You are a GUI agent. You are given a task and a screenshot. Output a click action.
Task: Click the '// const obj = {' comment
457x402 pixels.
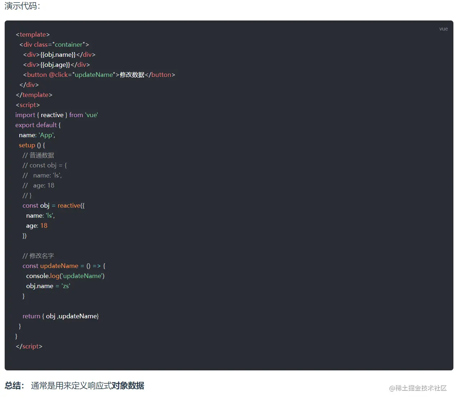point(45,165)
